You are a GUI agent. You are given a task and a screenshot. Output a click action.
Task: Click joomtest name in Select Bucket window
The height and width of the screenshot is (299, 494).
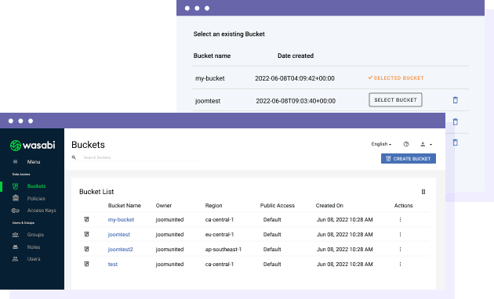click(x=208, y=101)
